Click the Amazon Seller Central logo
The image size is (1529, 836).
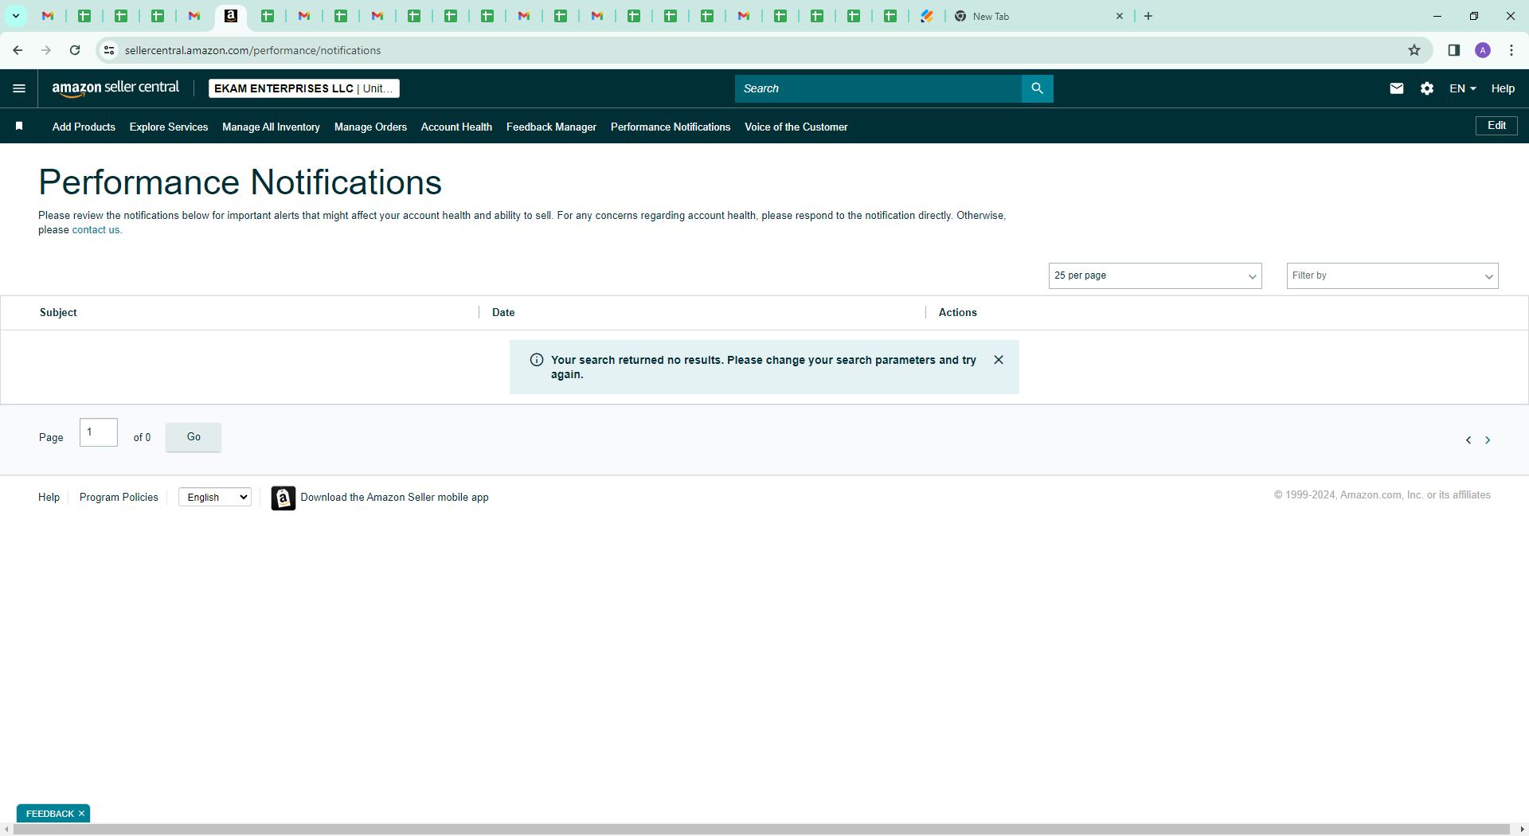[115, 88]
